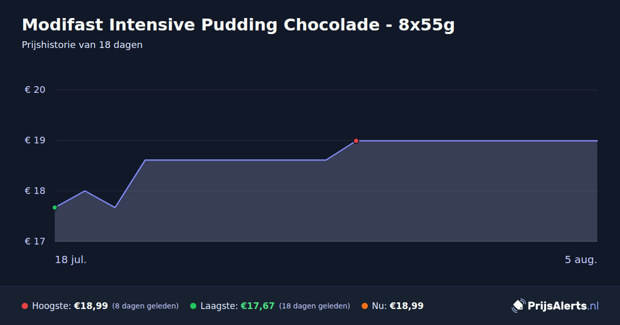Viewport: 620px width, 325px height.
Task: Click the € 20 axis label
Action: [x=35, y=90]
